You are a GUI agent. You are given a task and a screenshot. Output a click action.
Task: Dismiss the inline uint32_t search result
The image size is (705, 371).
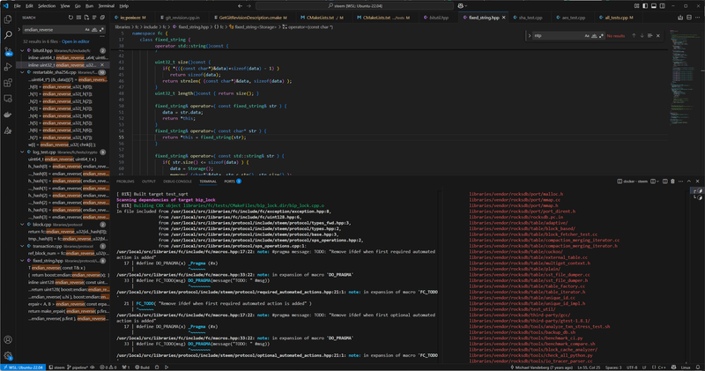point(102,64)
